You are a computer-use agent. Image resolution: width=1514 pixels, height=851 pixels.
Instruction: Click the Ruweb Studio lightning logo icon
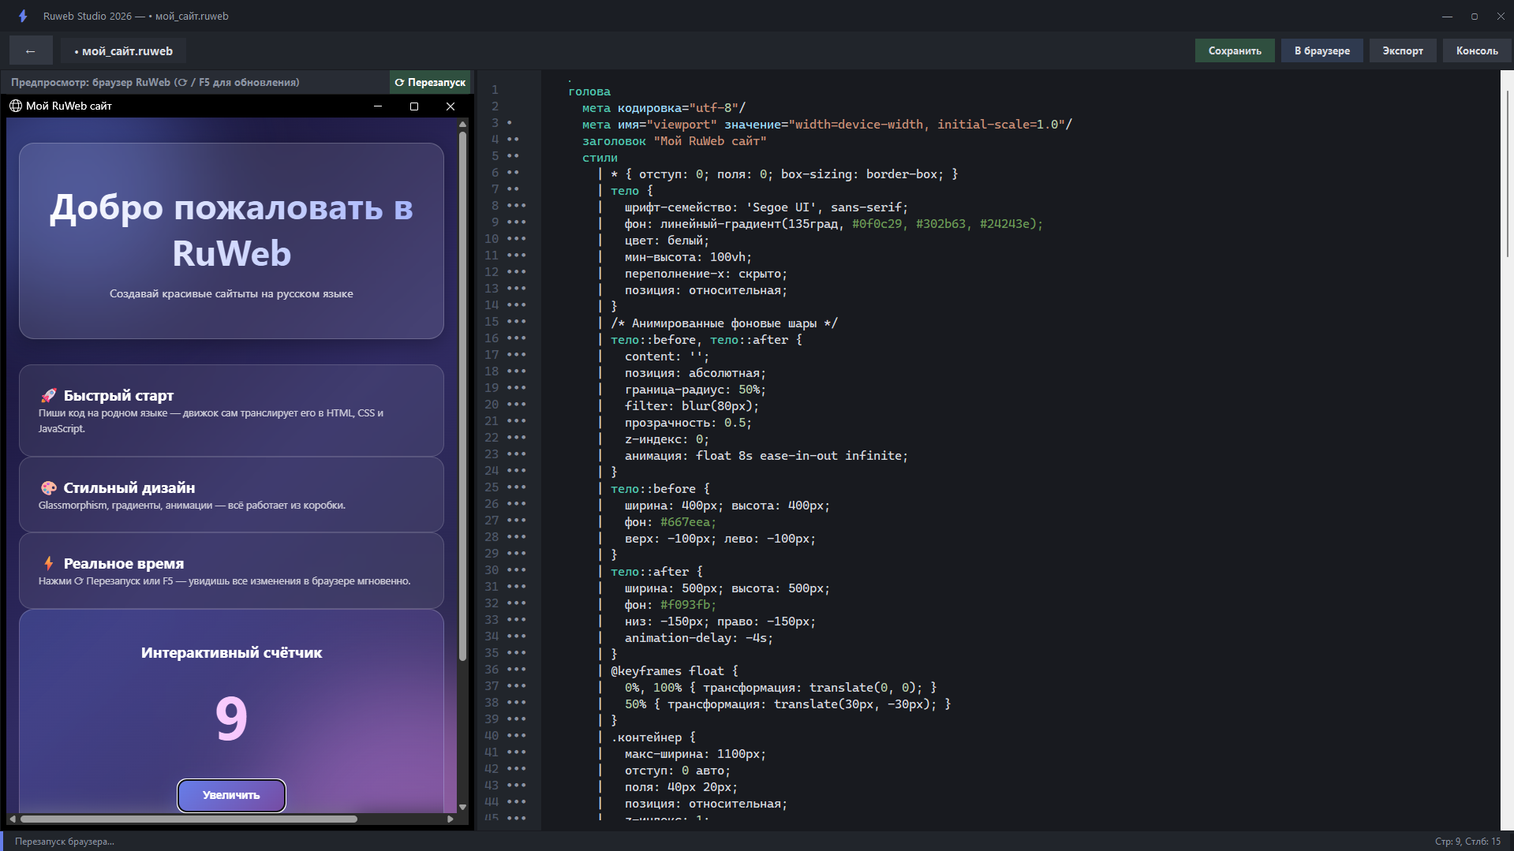pyautogui.click(x=23, y=16)
